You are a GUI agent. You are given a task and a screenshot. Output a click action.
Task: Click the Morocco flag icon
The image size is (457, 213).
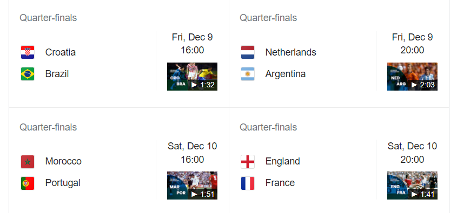pyautogui.click(x=28, y=162)
